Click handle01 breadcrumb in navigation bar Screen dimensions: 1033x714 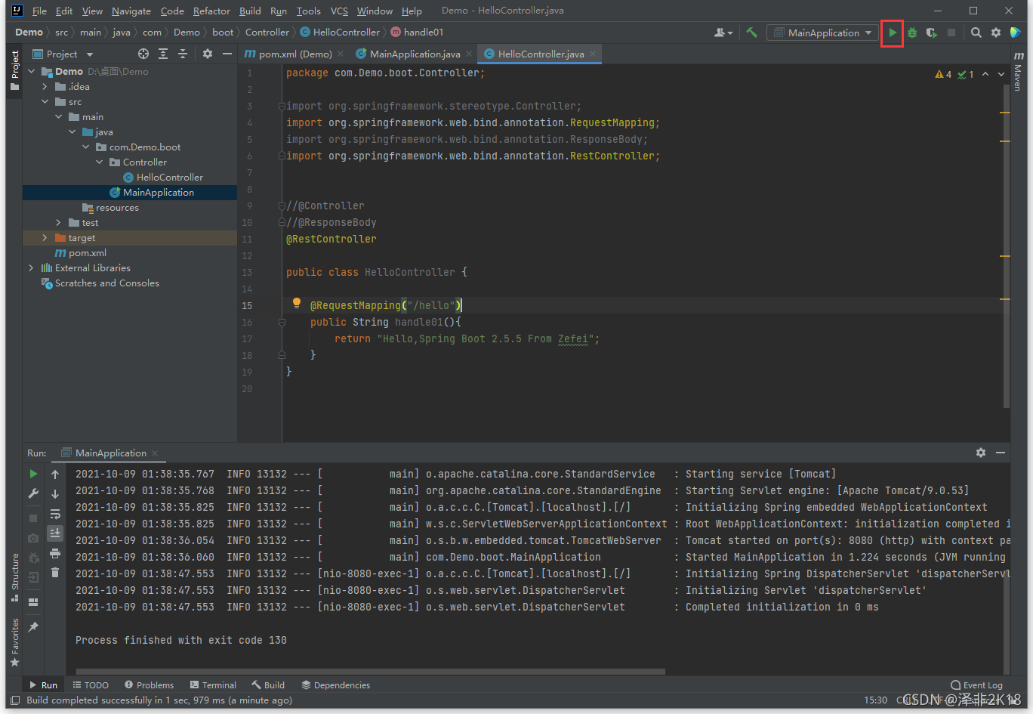coord(424,32)
